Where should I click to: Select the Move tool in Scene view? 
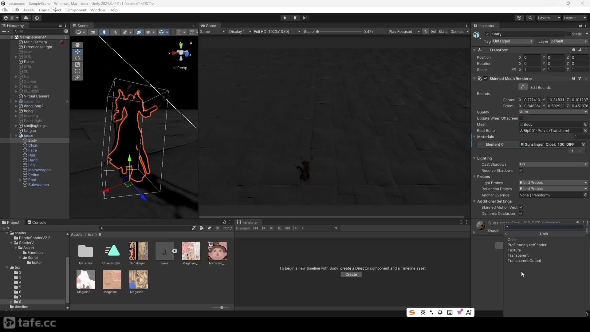coord(77,52)
